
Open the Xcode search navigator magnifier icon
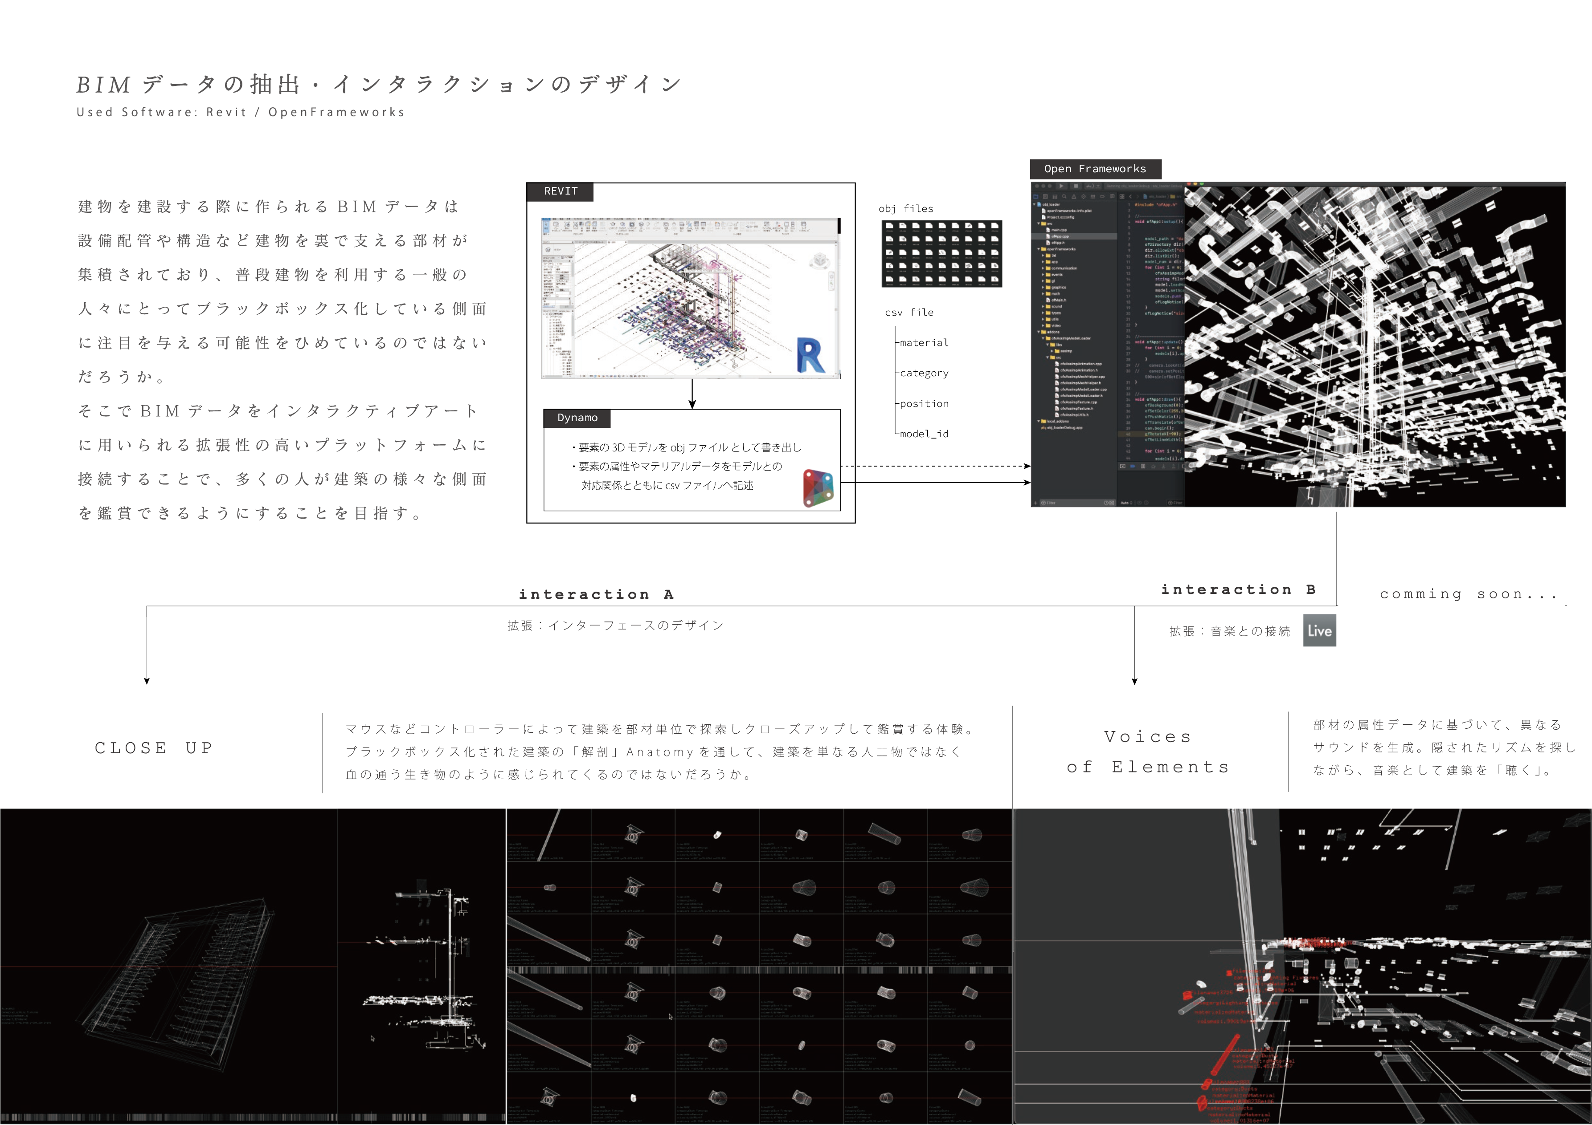(x=1064, y=197)
